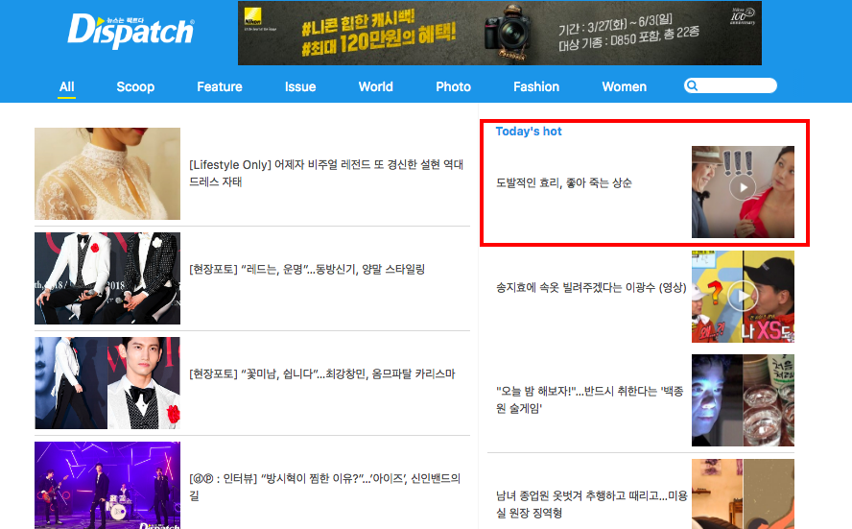Switch to the Issue tab
This screenshot has height=529, width=852.
300,87
